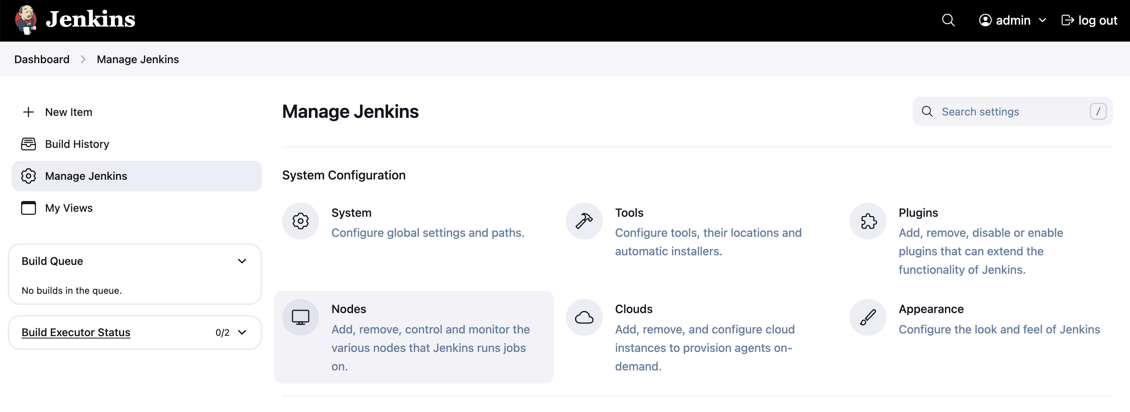Click the New Item plus icon

point(29,112)
